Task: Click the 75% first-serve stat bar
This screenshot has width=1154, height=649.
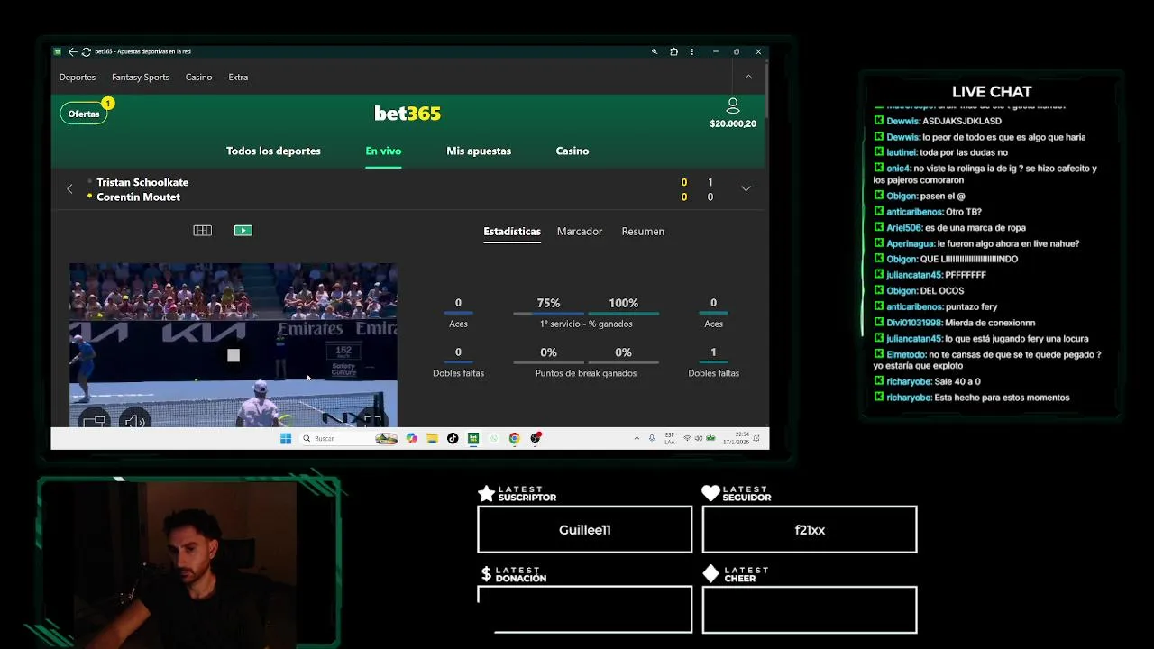Action: pyautogui.click(x=549, y=313)
